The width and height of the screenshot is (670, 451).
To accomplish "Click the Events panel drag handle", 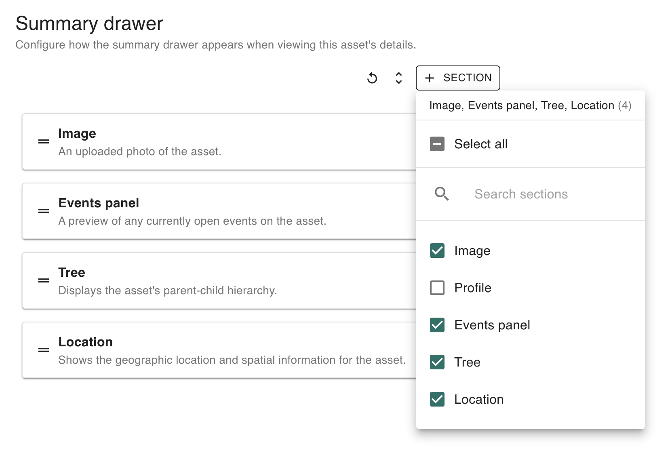I will click(44, 211).
